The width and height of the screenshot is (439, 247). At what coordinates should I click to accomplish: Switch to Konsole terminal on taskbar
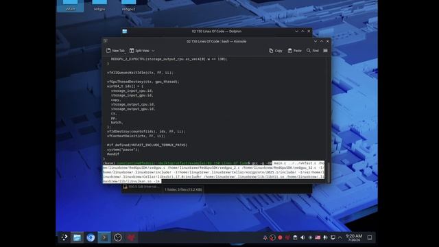coord(104,237)
